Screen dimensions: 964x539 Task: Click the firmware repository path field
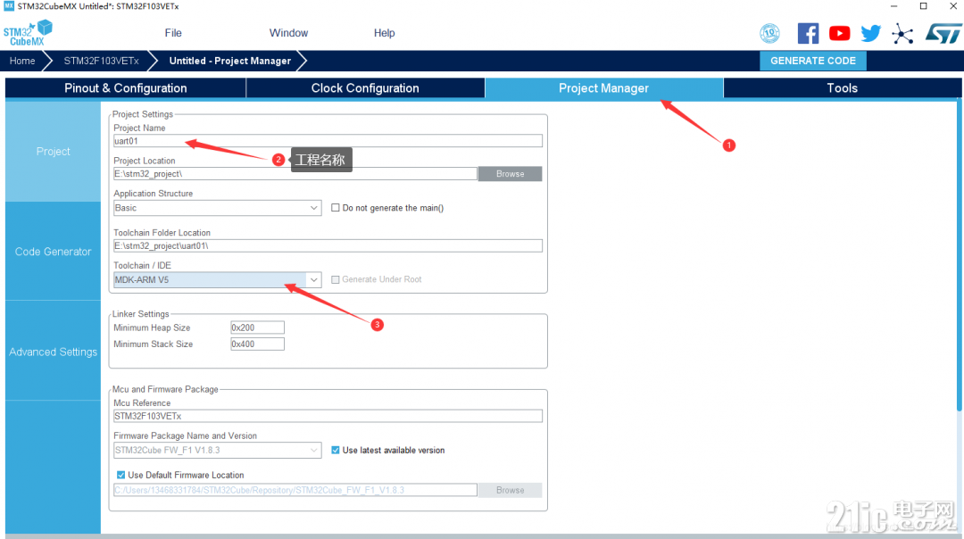(x=295, y=490)
